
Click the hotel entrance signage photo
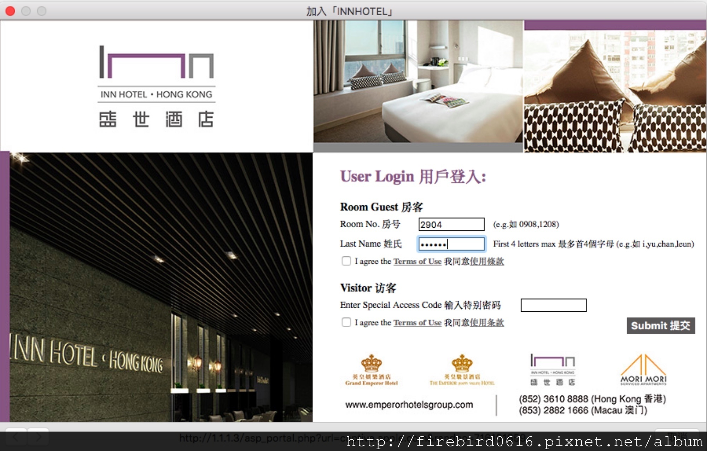[161, 287]
